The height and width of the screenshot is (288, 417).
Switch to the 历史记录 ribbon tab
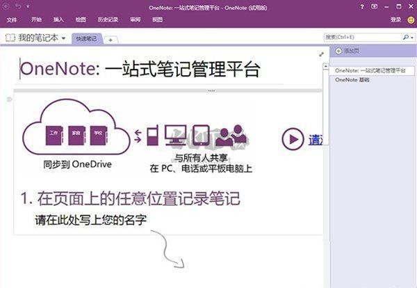(108, 19)
